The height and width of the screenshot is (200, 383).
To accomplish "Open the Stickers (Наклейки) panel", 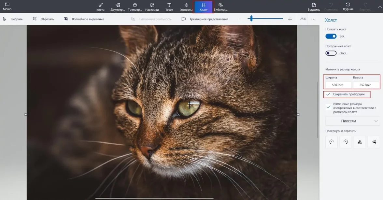I will tap(152, 7).
